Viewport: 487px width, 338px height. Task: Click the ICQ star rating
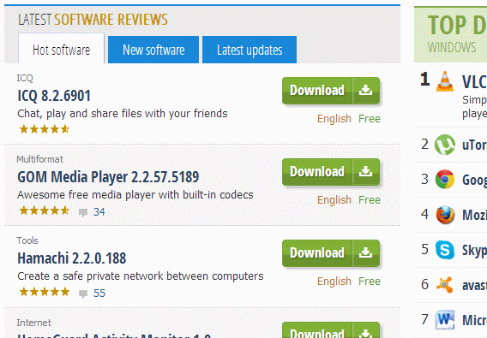(44, 129)
